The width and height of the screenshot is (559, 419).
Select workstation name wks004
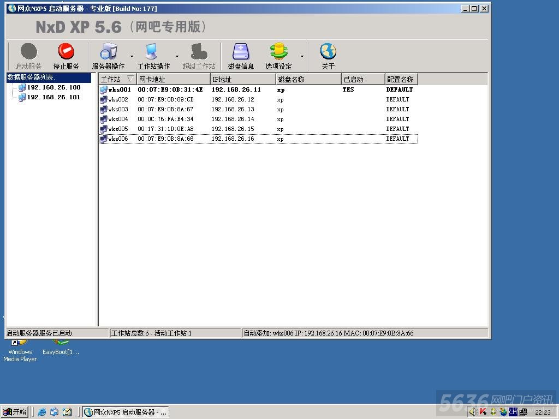(118, 119)
